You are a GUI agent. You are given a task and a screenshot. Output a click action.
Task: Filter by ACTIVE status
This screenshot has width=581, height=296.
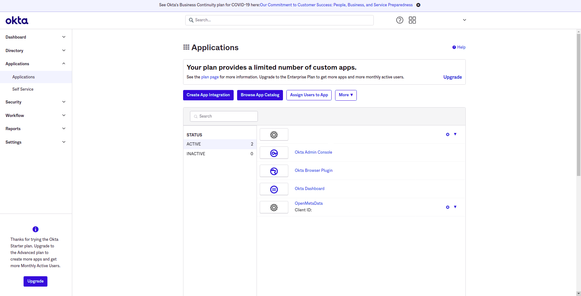220,144
